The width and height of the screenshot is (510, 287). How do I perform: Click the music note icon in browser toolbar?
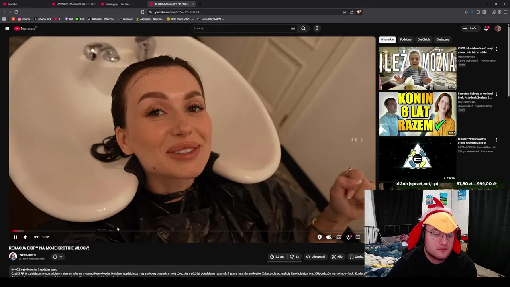click(494, 12)
